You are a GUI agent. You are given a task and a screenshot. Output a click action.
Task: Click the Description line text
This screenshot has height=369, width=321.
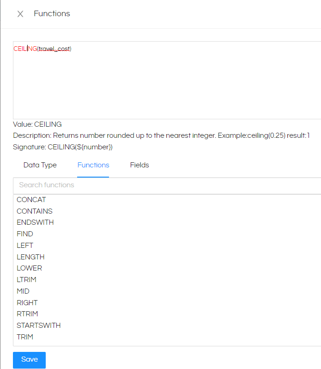point(161,135)
